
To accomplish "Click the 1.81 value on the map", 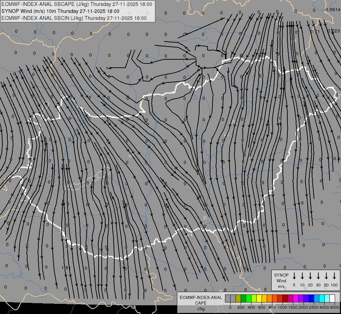I will click(66, 268).
